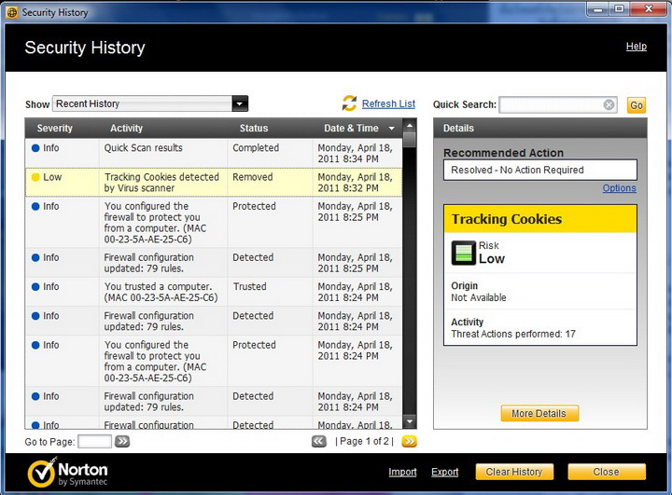The height and width of the screenshot is (495, 672).
Task: Click the list scrollbar down arrow
Action: coord(410,421)
